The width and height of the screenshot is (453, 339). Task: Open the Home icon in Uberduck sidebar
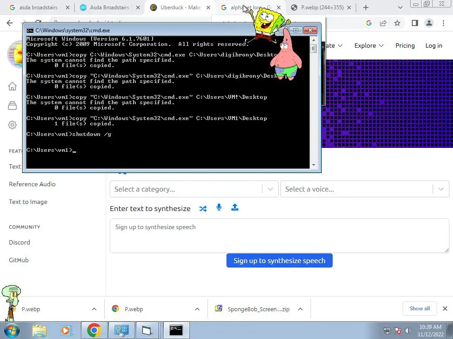12,86
